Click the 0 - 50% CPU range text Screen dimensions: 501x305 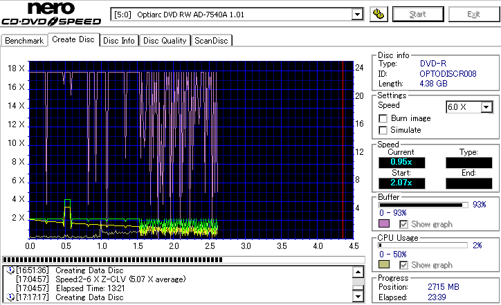point(393,255)
